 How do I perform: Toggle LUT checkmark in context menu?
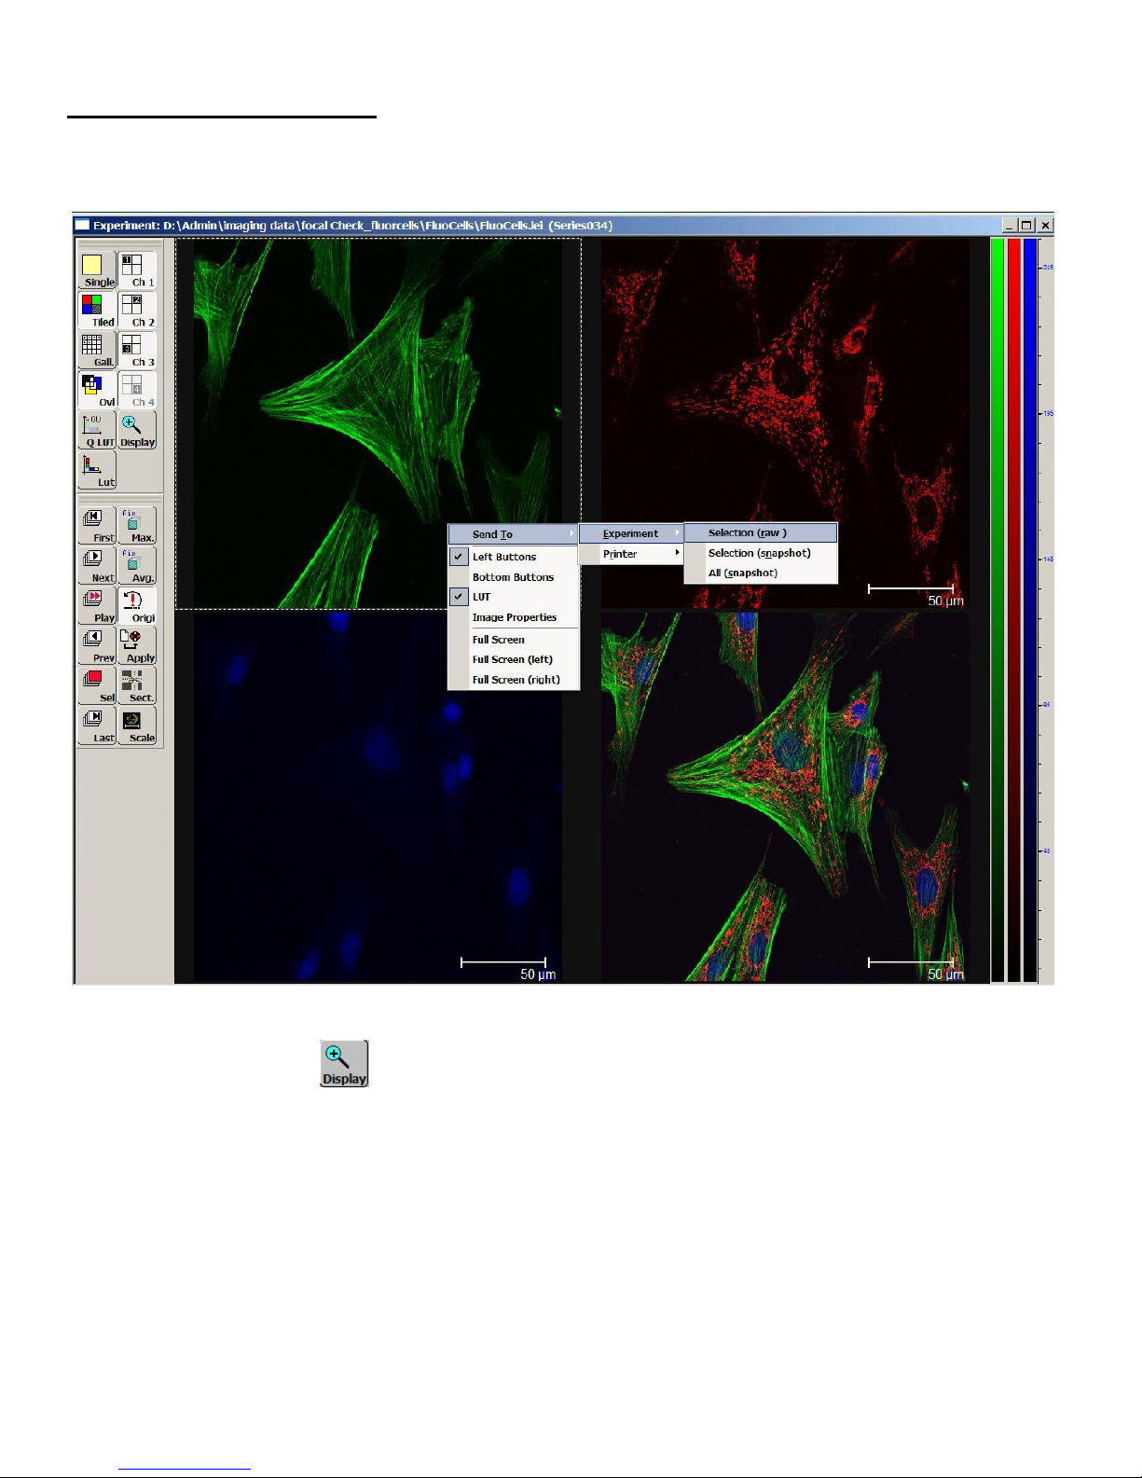tap(514, 597)
